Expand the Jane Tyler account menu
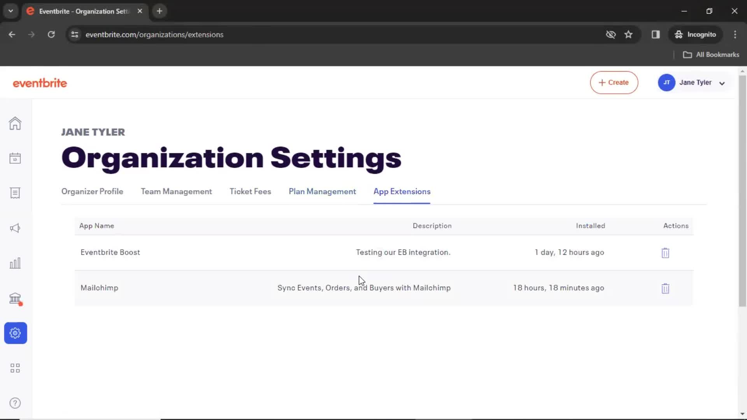This screenshot has height=420, width=747. 722,83
